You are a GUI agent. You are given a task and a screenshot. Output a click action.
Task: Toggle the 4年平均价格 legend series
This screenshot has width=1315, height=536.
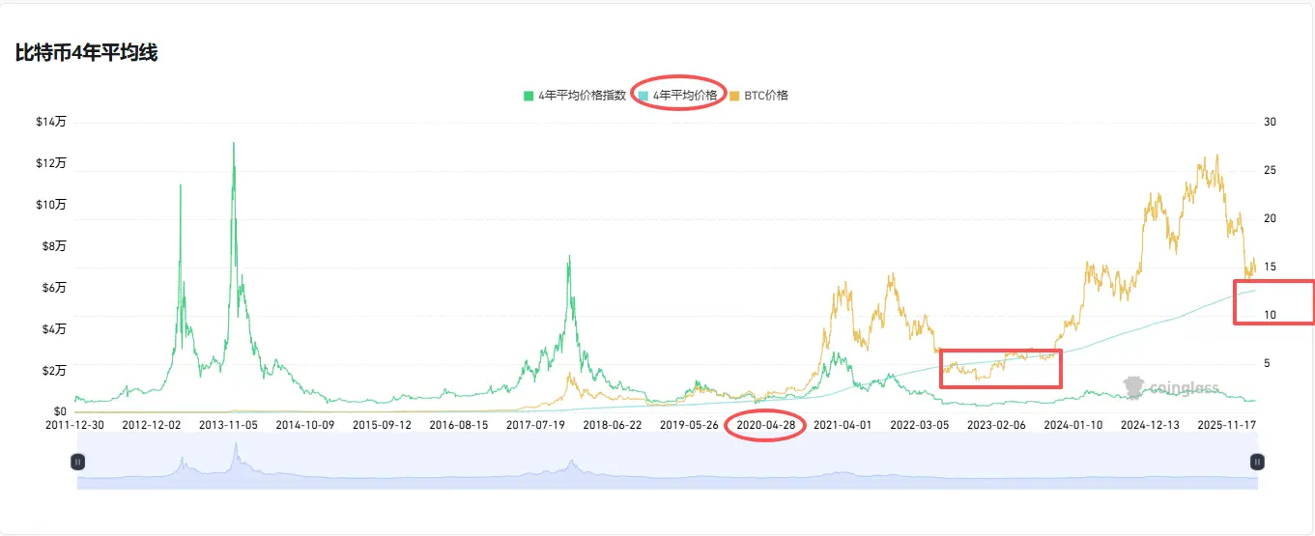tap(677, 96)
